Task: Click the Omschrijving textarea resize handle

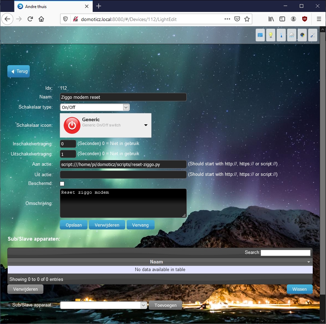Action: [x=184, y=215]
